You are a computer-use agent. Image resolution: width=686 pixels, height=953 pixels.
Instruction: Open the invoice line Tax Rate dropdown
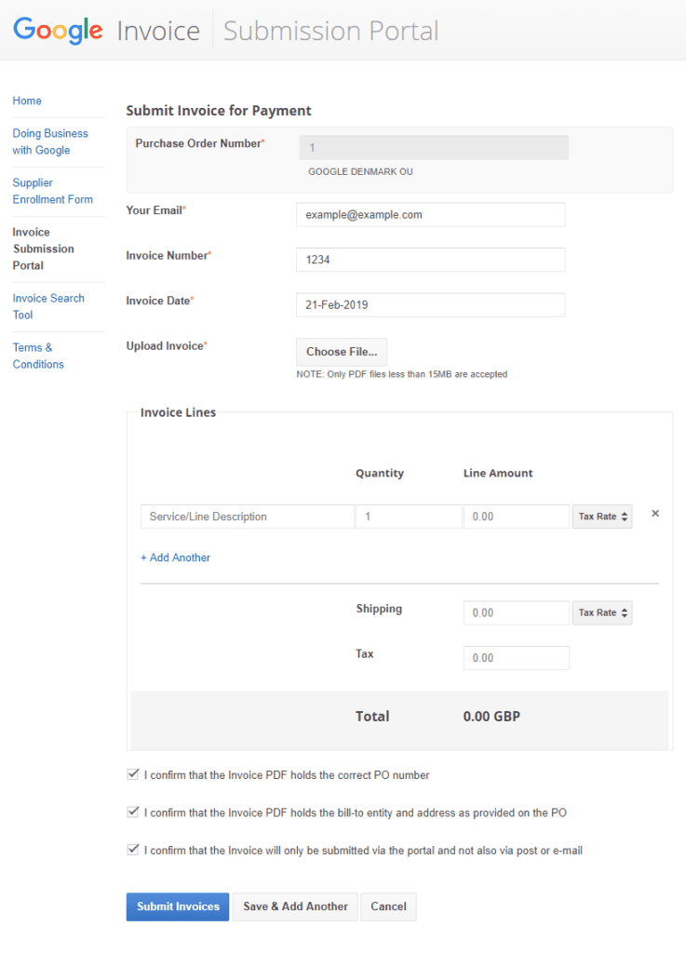click(x=602, y=517)
